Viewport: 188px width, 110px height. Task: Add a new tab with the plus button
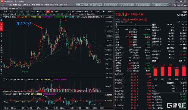[35, 8]
